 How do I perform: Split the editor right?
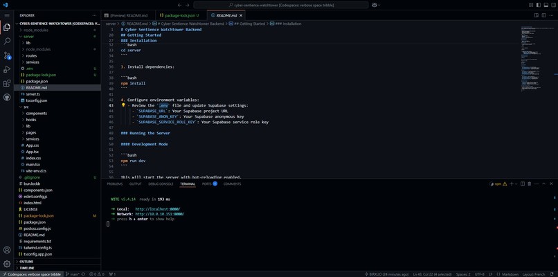[x=543, y=15]
